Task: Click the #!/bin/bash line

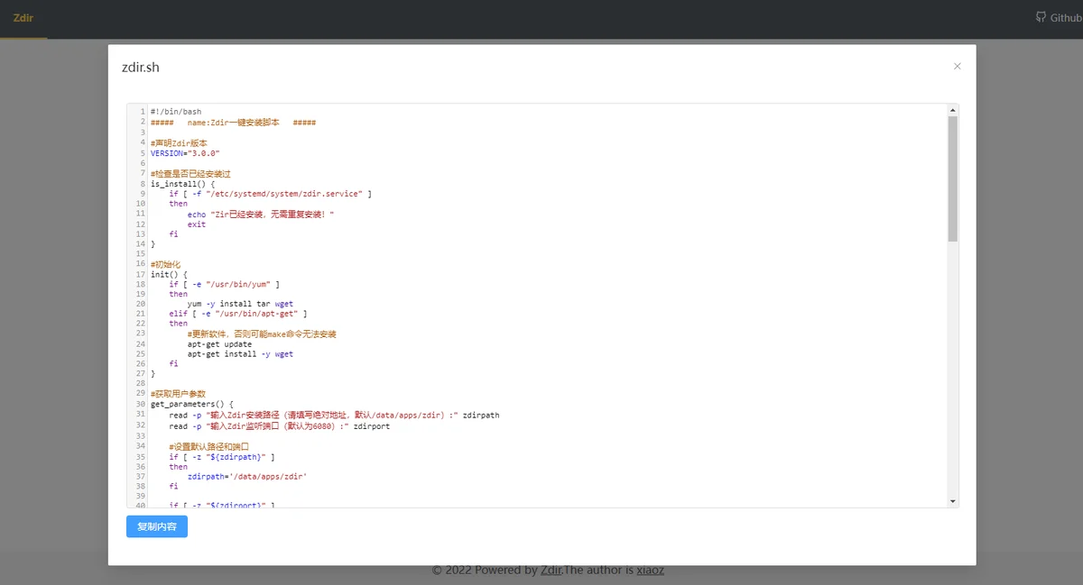Action: pos(176,112)
